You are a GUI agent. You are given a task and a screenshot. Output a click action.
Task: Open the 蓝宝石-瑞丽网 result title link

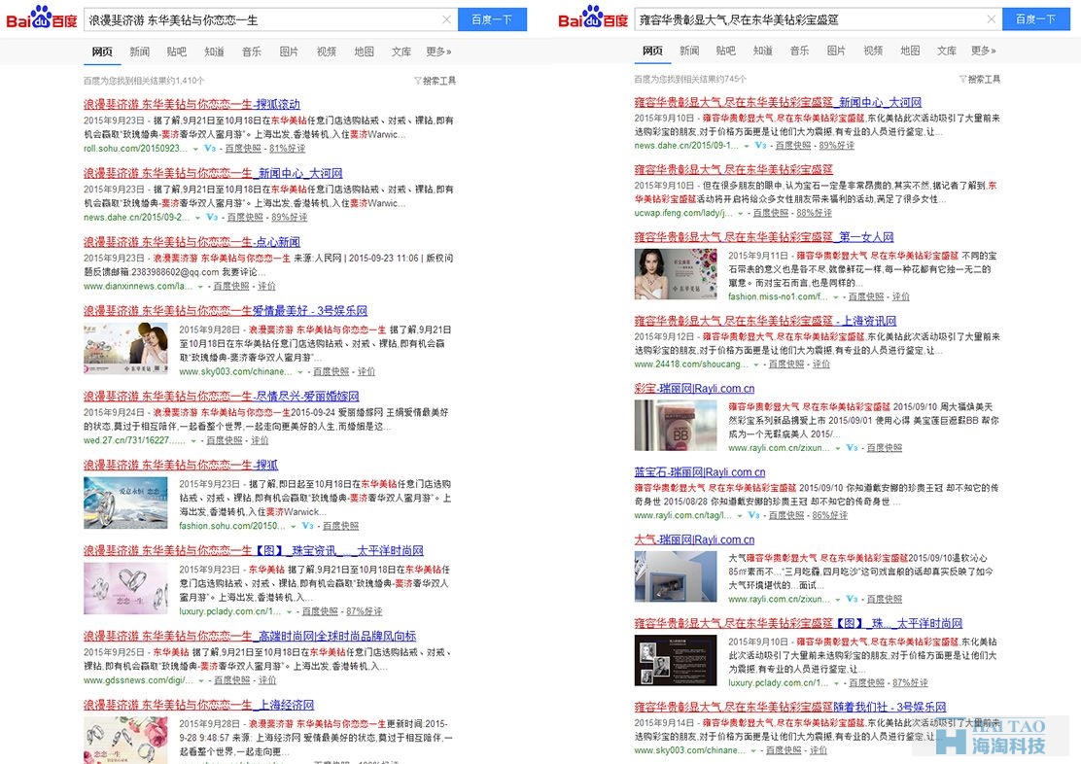pos(700,472)
